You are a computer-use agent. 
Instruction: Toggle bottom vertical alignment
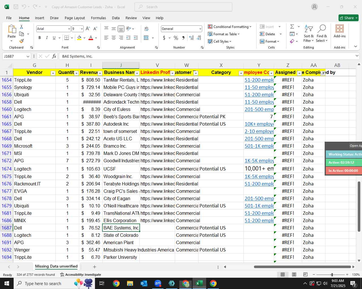click(121, 29)
